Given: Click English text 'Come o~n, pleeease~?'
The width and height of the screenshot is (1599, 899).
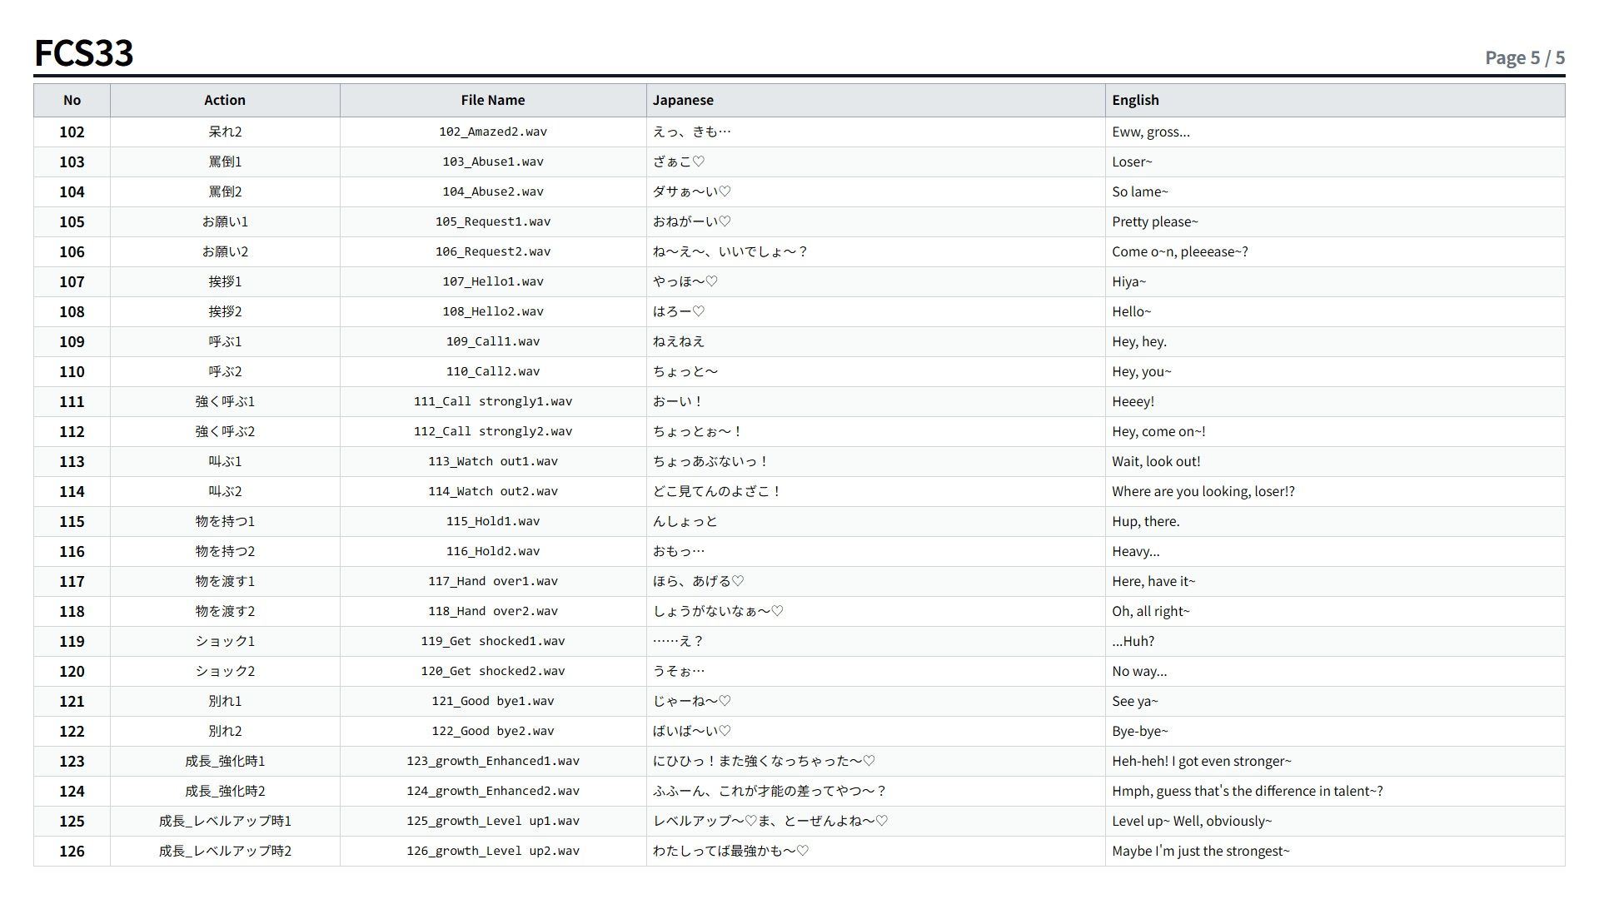Looking at the screenshot, I should coord(1179,251).
